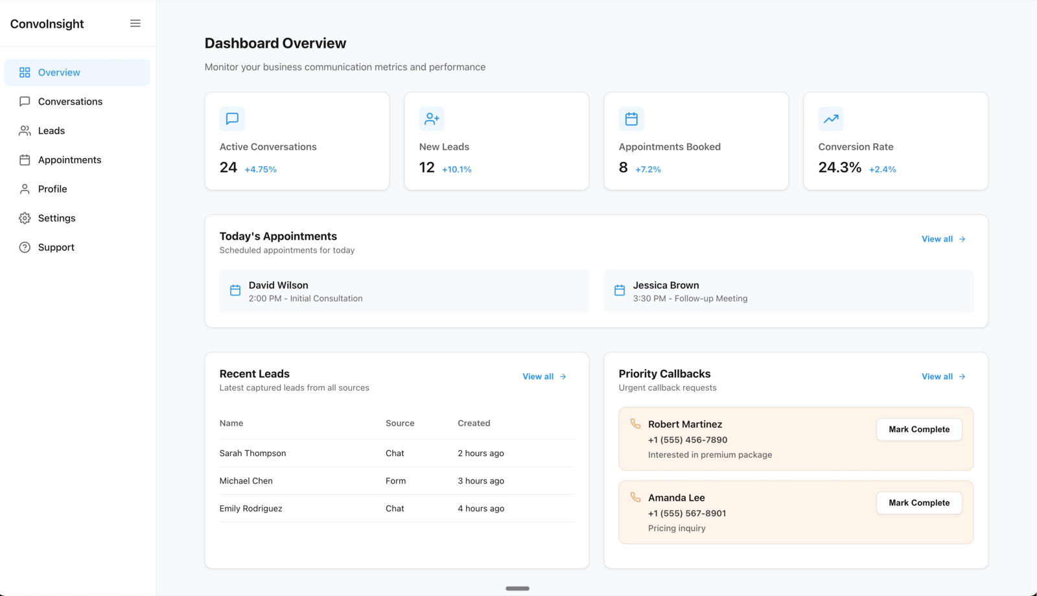The width and height of the screenshot is (1037, 596).
Task: Go to the Conversations page
Action: coord(77,102)
